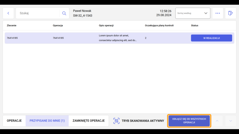
Task: Open the three-dots more options menu
Action: (218, 13)
